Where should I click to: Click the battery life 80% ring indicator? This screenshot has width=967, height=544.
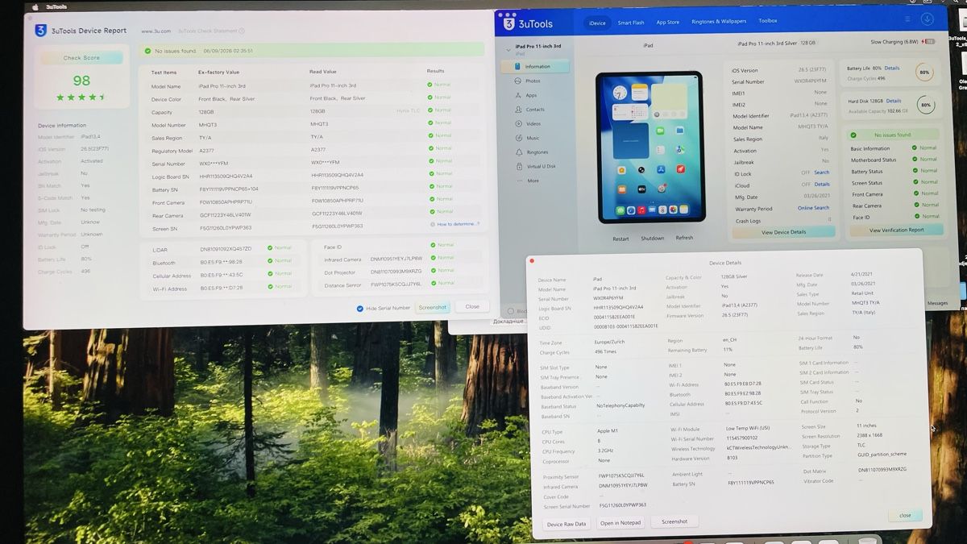[x=924, y=73]
